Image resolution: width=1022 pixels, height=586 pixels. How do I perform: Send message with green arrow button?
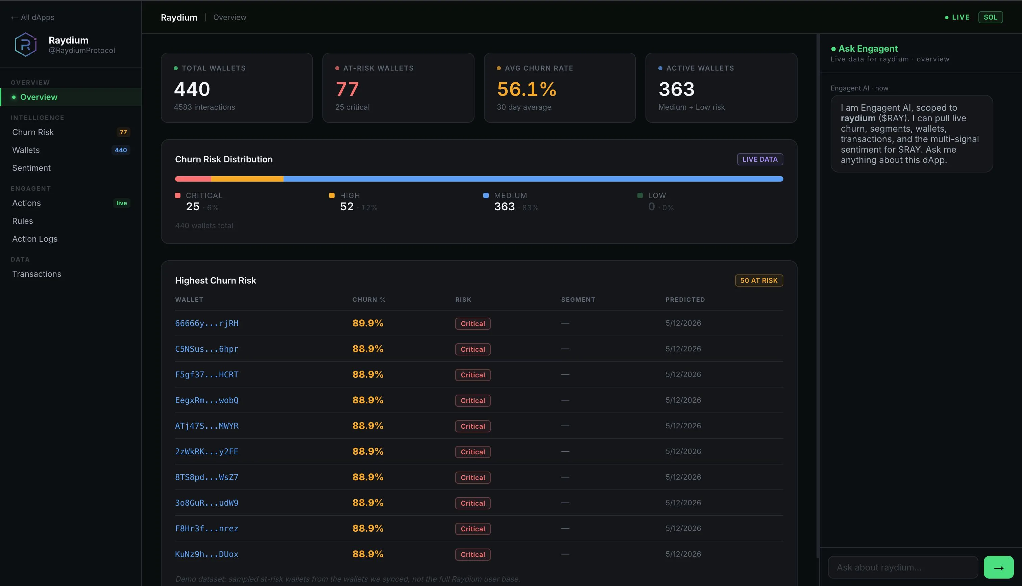[998, 567]
